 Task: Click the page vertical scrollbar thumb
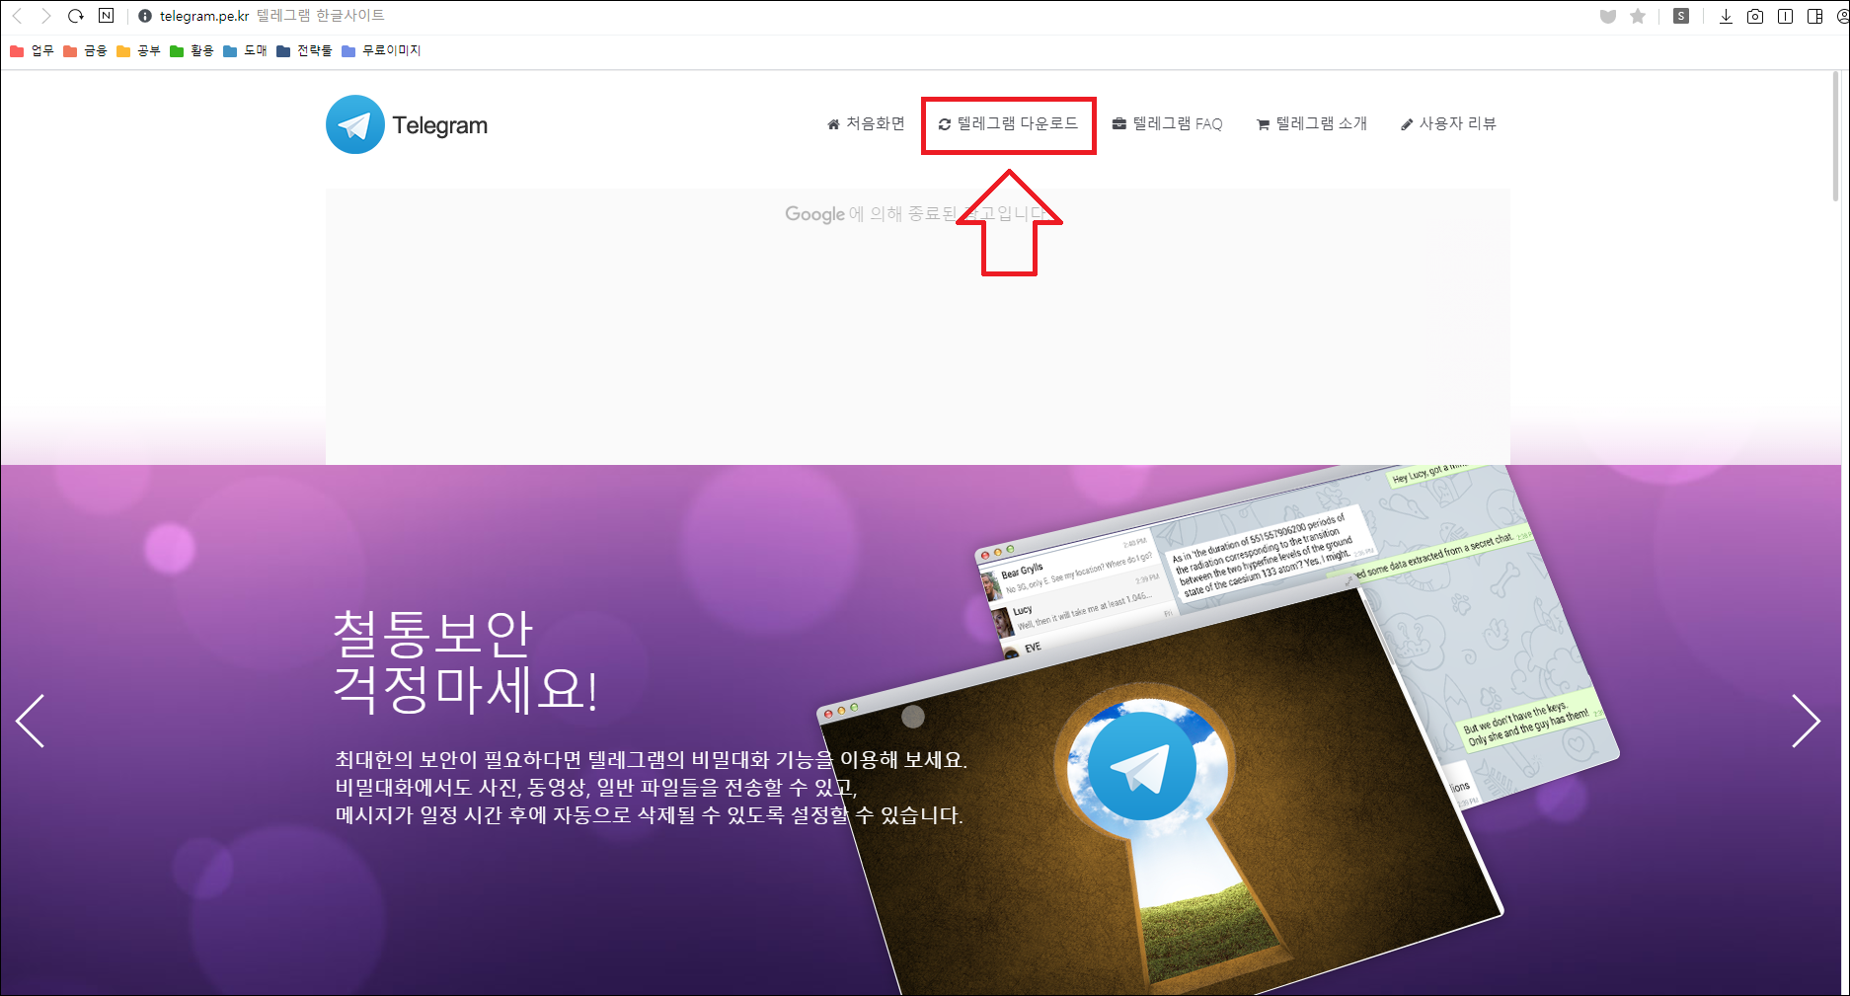pyautogui.click(x=1835, y=136)
